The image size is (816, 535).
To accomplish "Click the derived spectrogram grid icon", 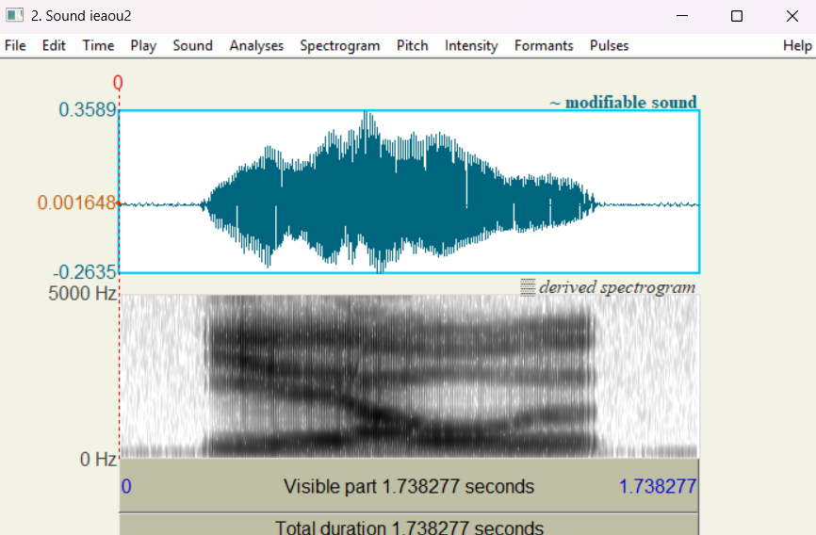I will point(527,286).
